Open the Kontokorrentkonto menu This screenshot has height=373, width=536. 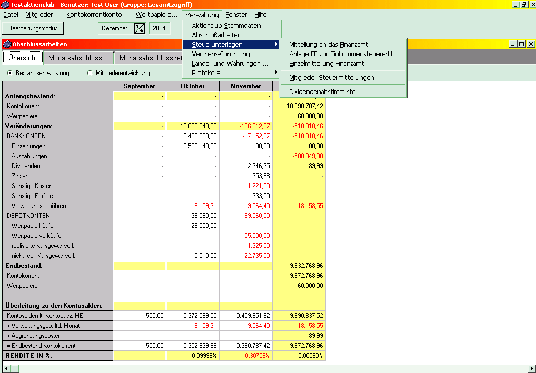(x=97, y=15)
